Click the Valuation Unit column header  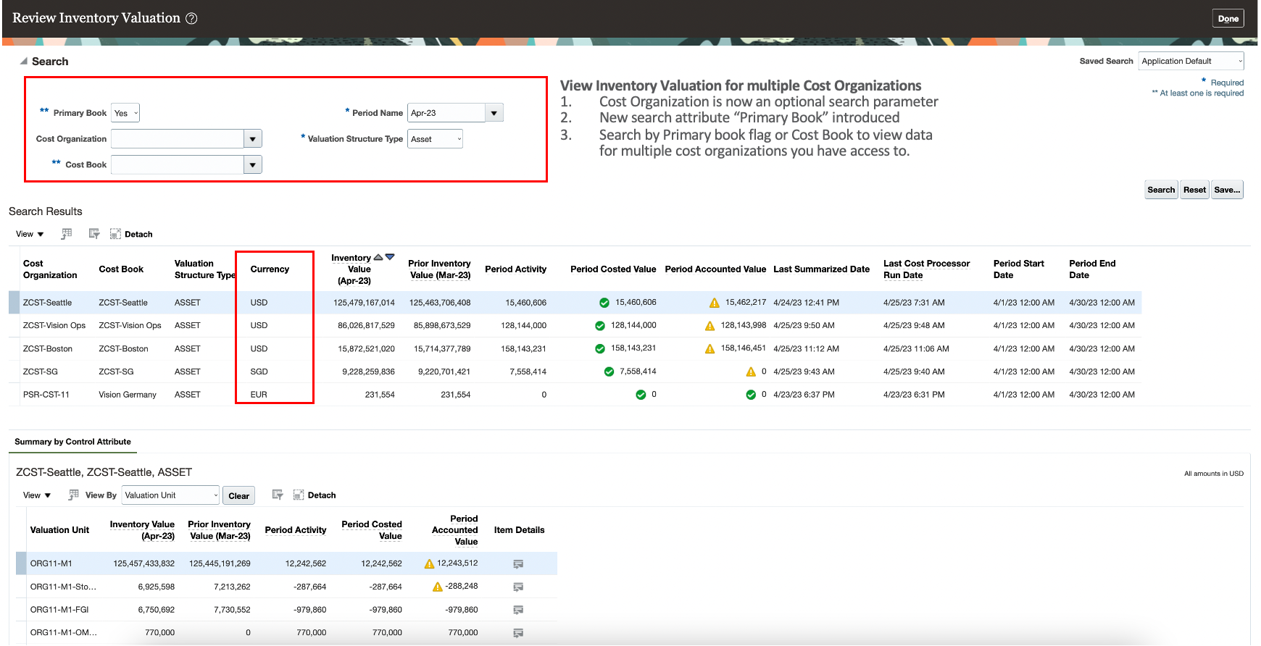[60, 530]
